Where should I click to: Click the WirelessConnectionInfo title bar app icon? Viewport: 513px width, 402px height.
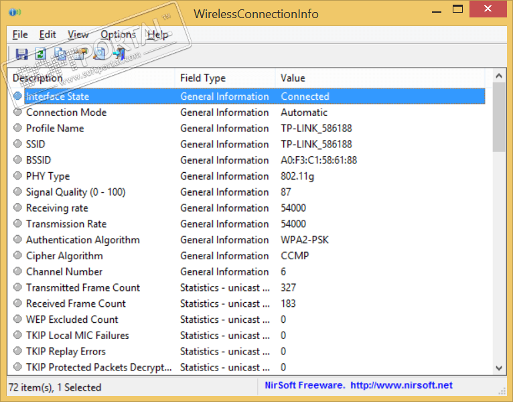[15, 13]
